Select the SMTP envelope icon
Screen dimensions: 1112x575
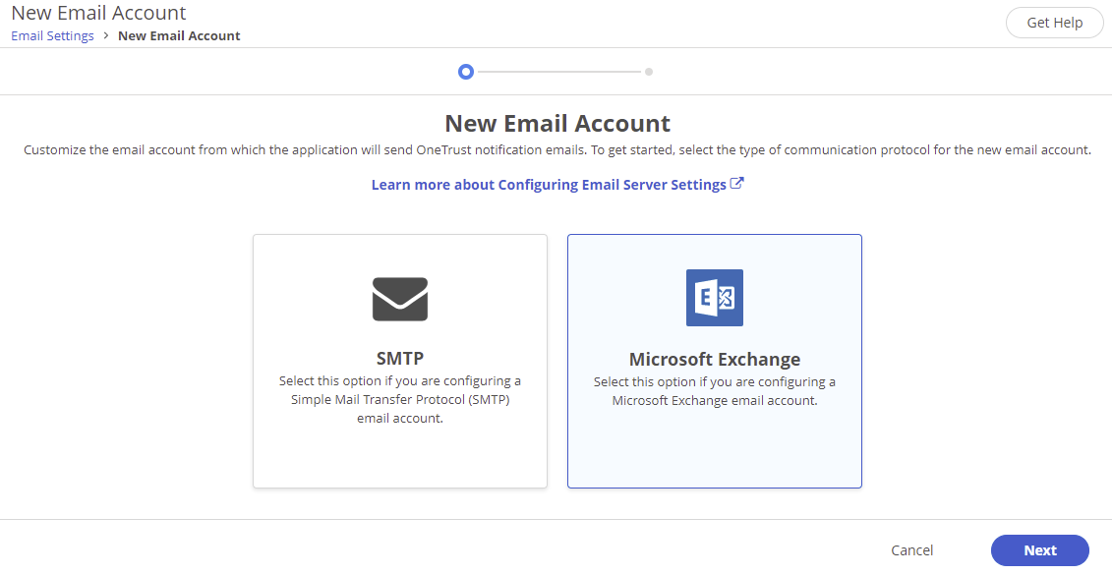click(399, 298)
